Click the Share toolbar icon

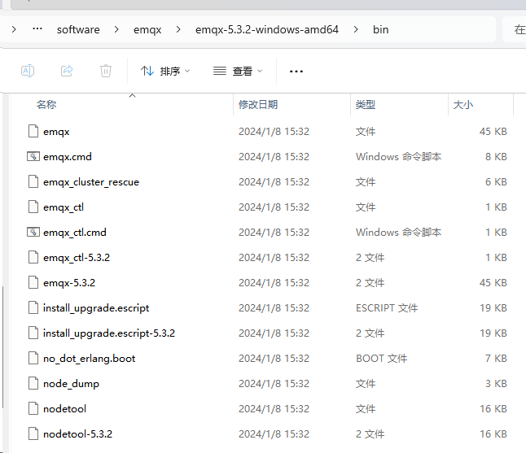tap(67, 71)
